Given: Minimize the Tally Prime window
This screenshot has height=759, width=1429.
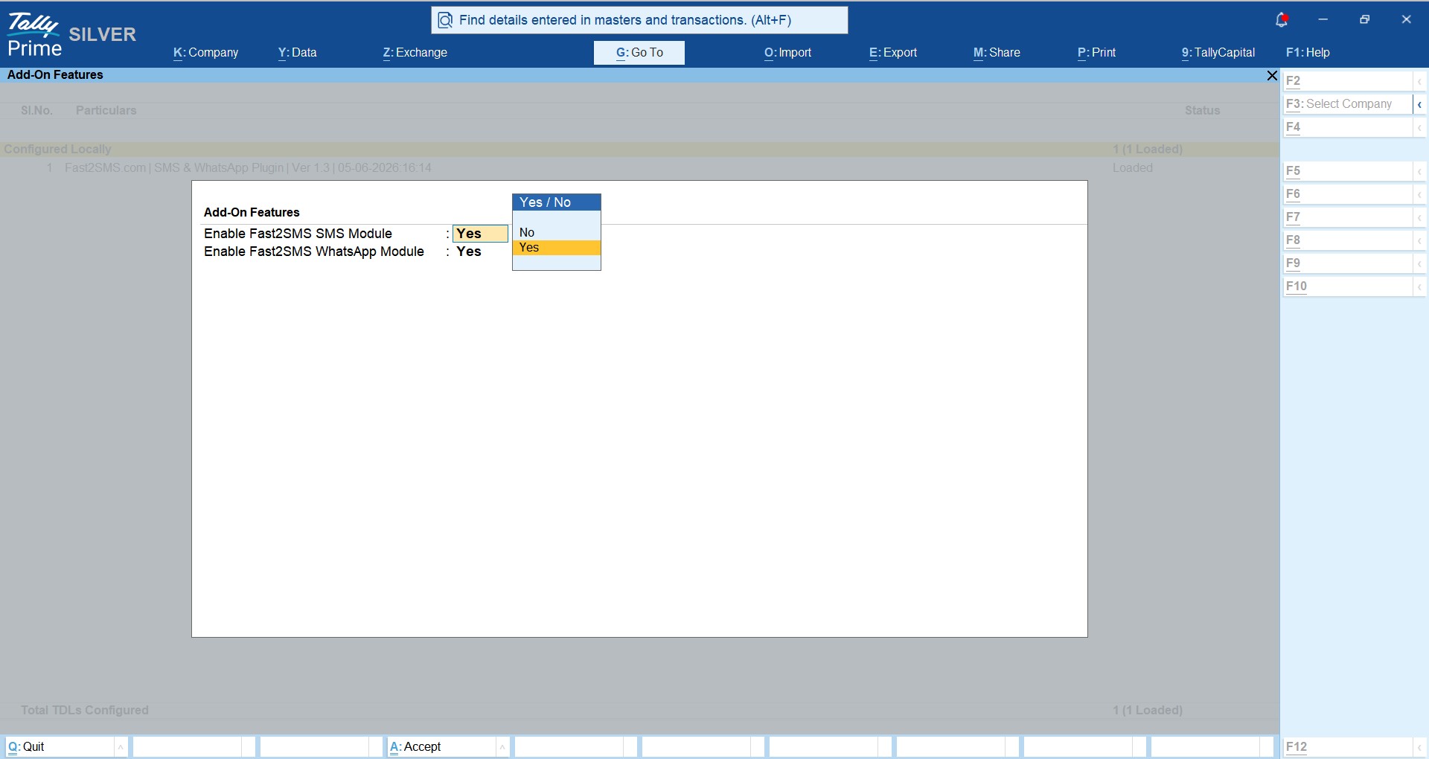Looking at the screenshot, I should click(1323, 20).
